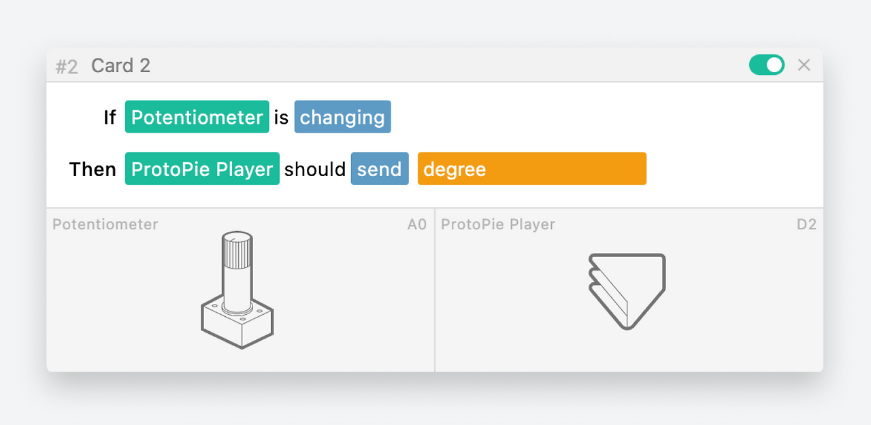This screenshot has height=425, width=871.
Task: Open the Potentiometer component selector in If row
Action: pos(197,117)
